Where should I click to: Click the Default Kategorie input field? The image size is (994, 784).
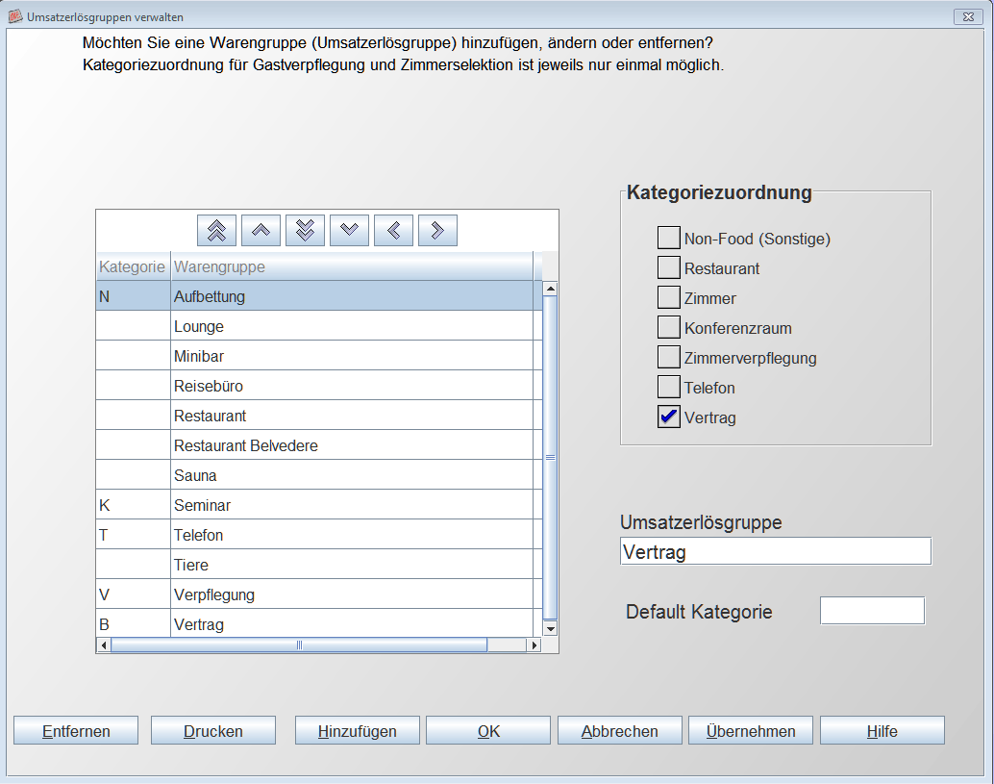pos(872,611)
